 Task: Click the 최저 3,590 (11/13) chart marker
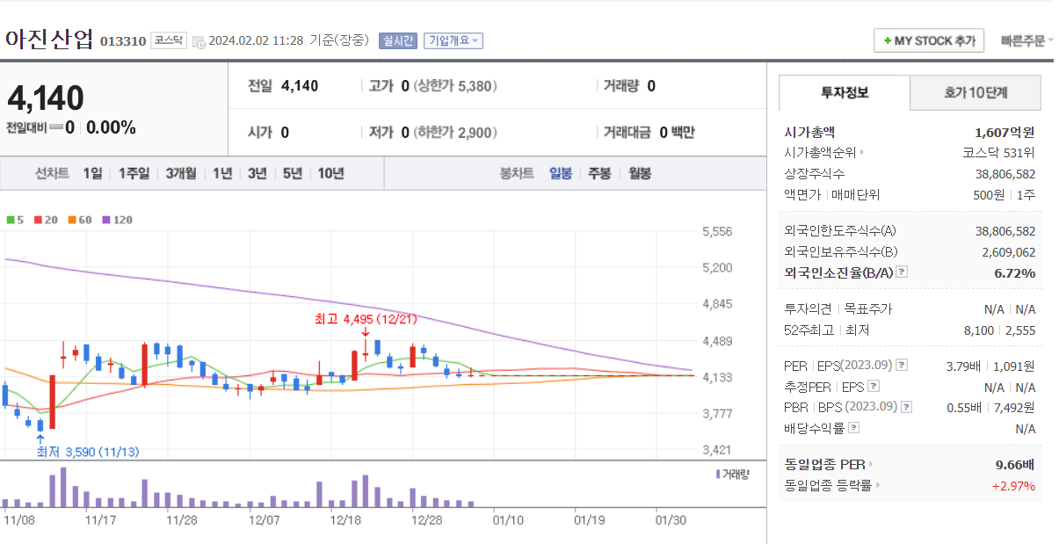pyautogui.click(x=87, y=452)
